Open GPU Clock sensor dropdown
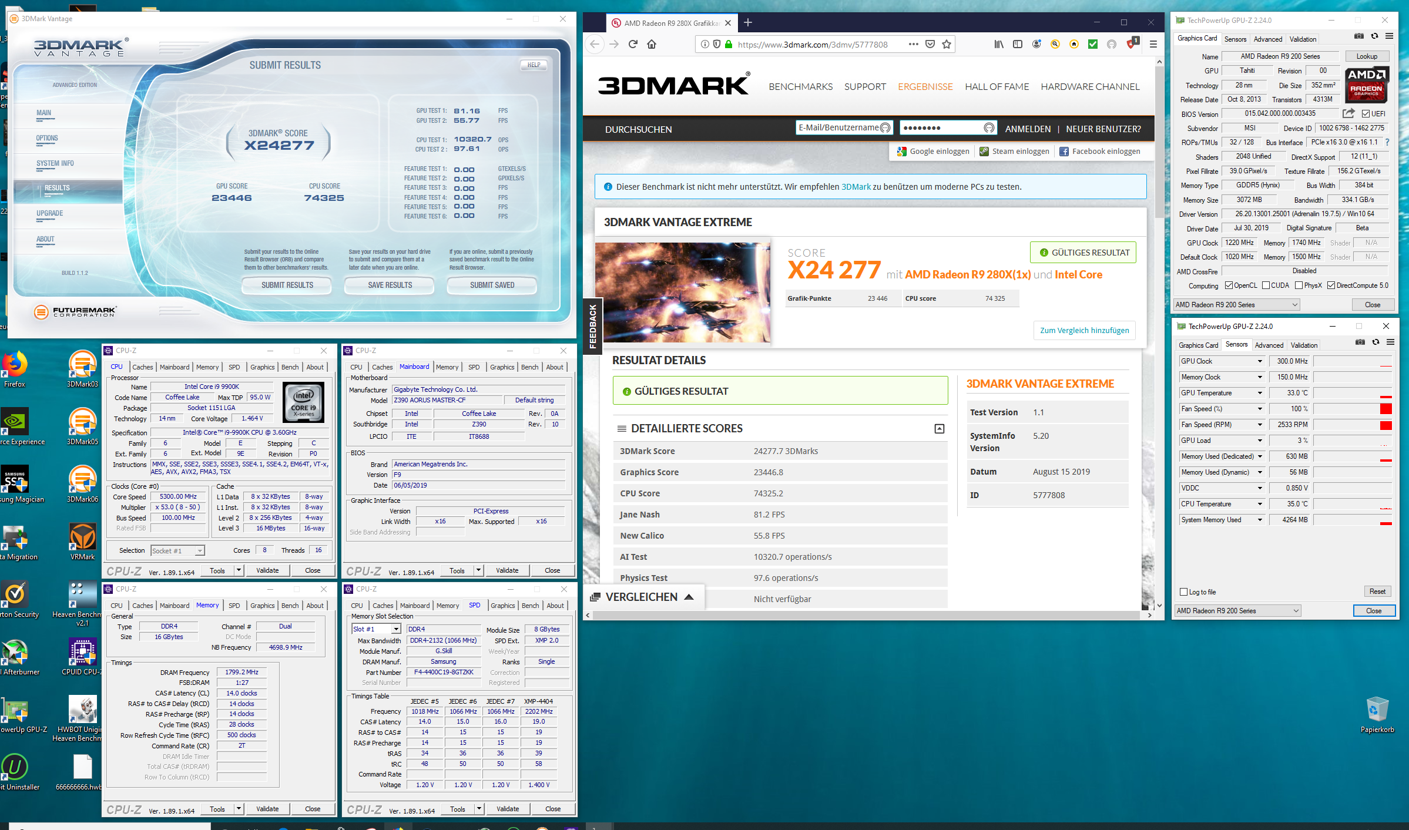Screen dimensions: 1409x830 1259,361
